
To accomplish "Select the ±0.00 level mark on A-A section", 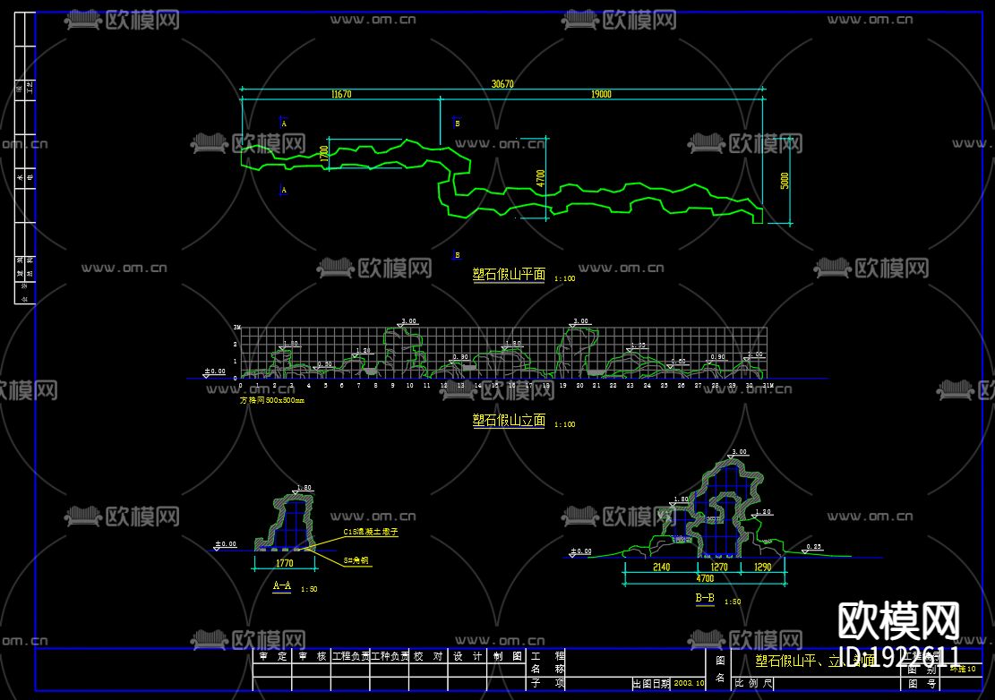I will (226, 544).
